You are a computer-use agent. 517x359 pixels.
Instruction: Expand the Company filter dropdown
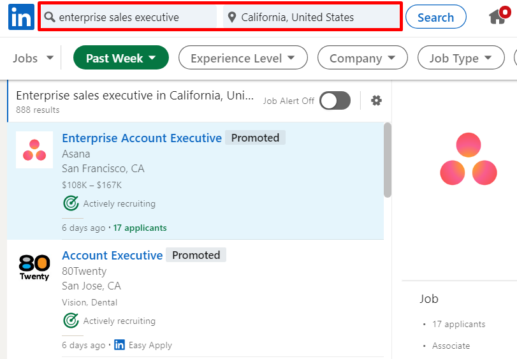[362, 58]
